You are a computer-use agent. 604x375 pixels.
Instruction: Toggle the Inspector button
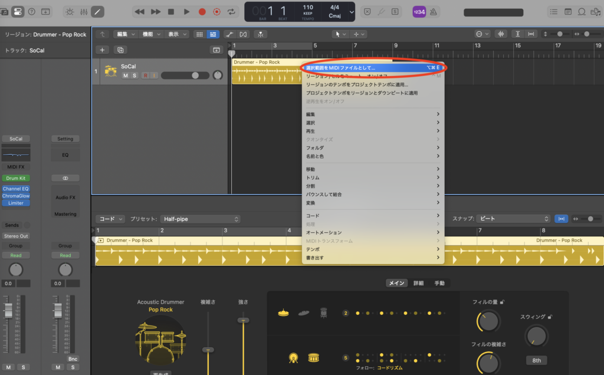coord(18,12)
